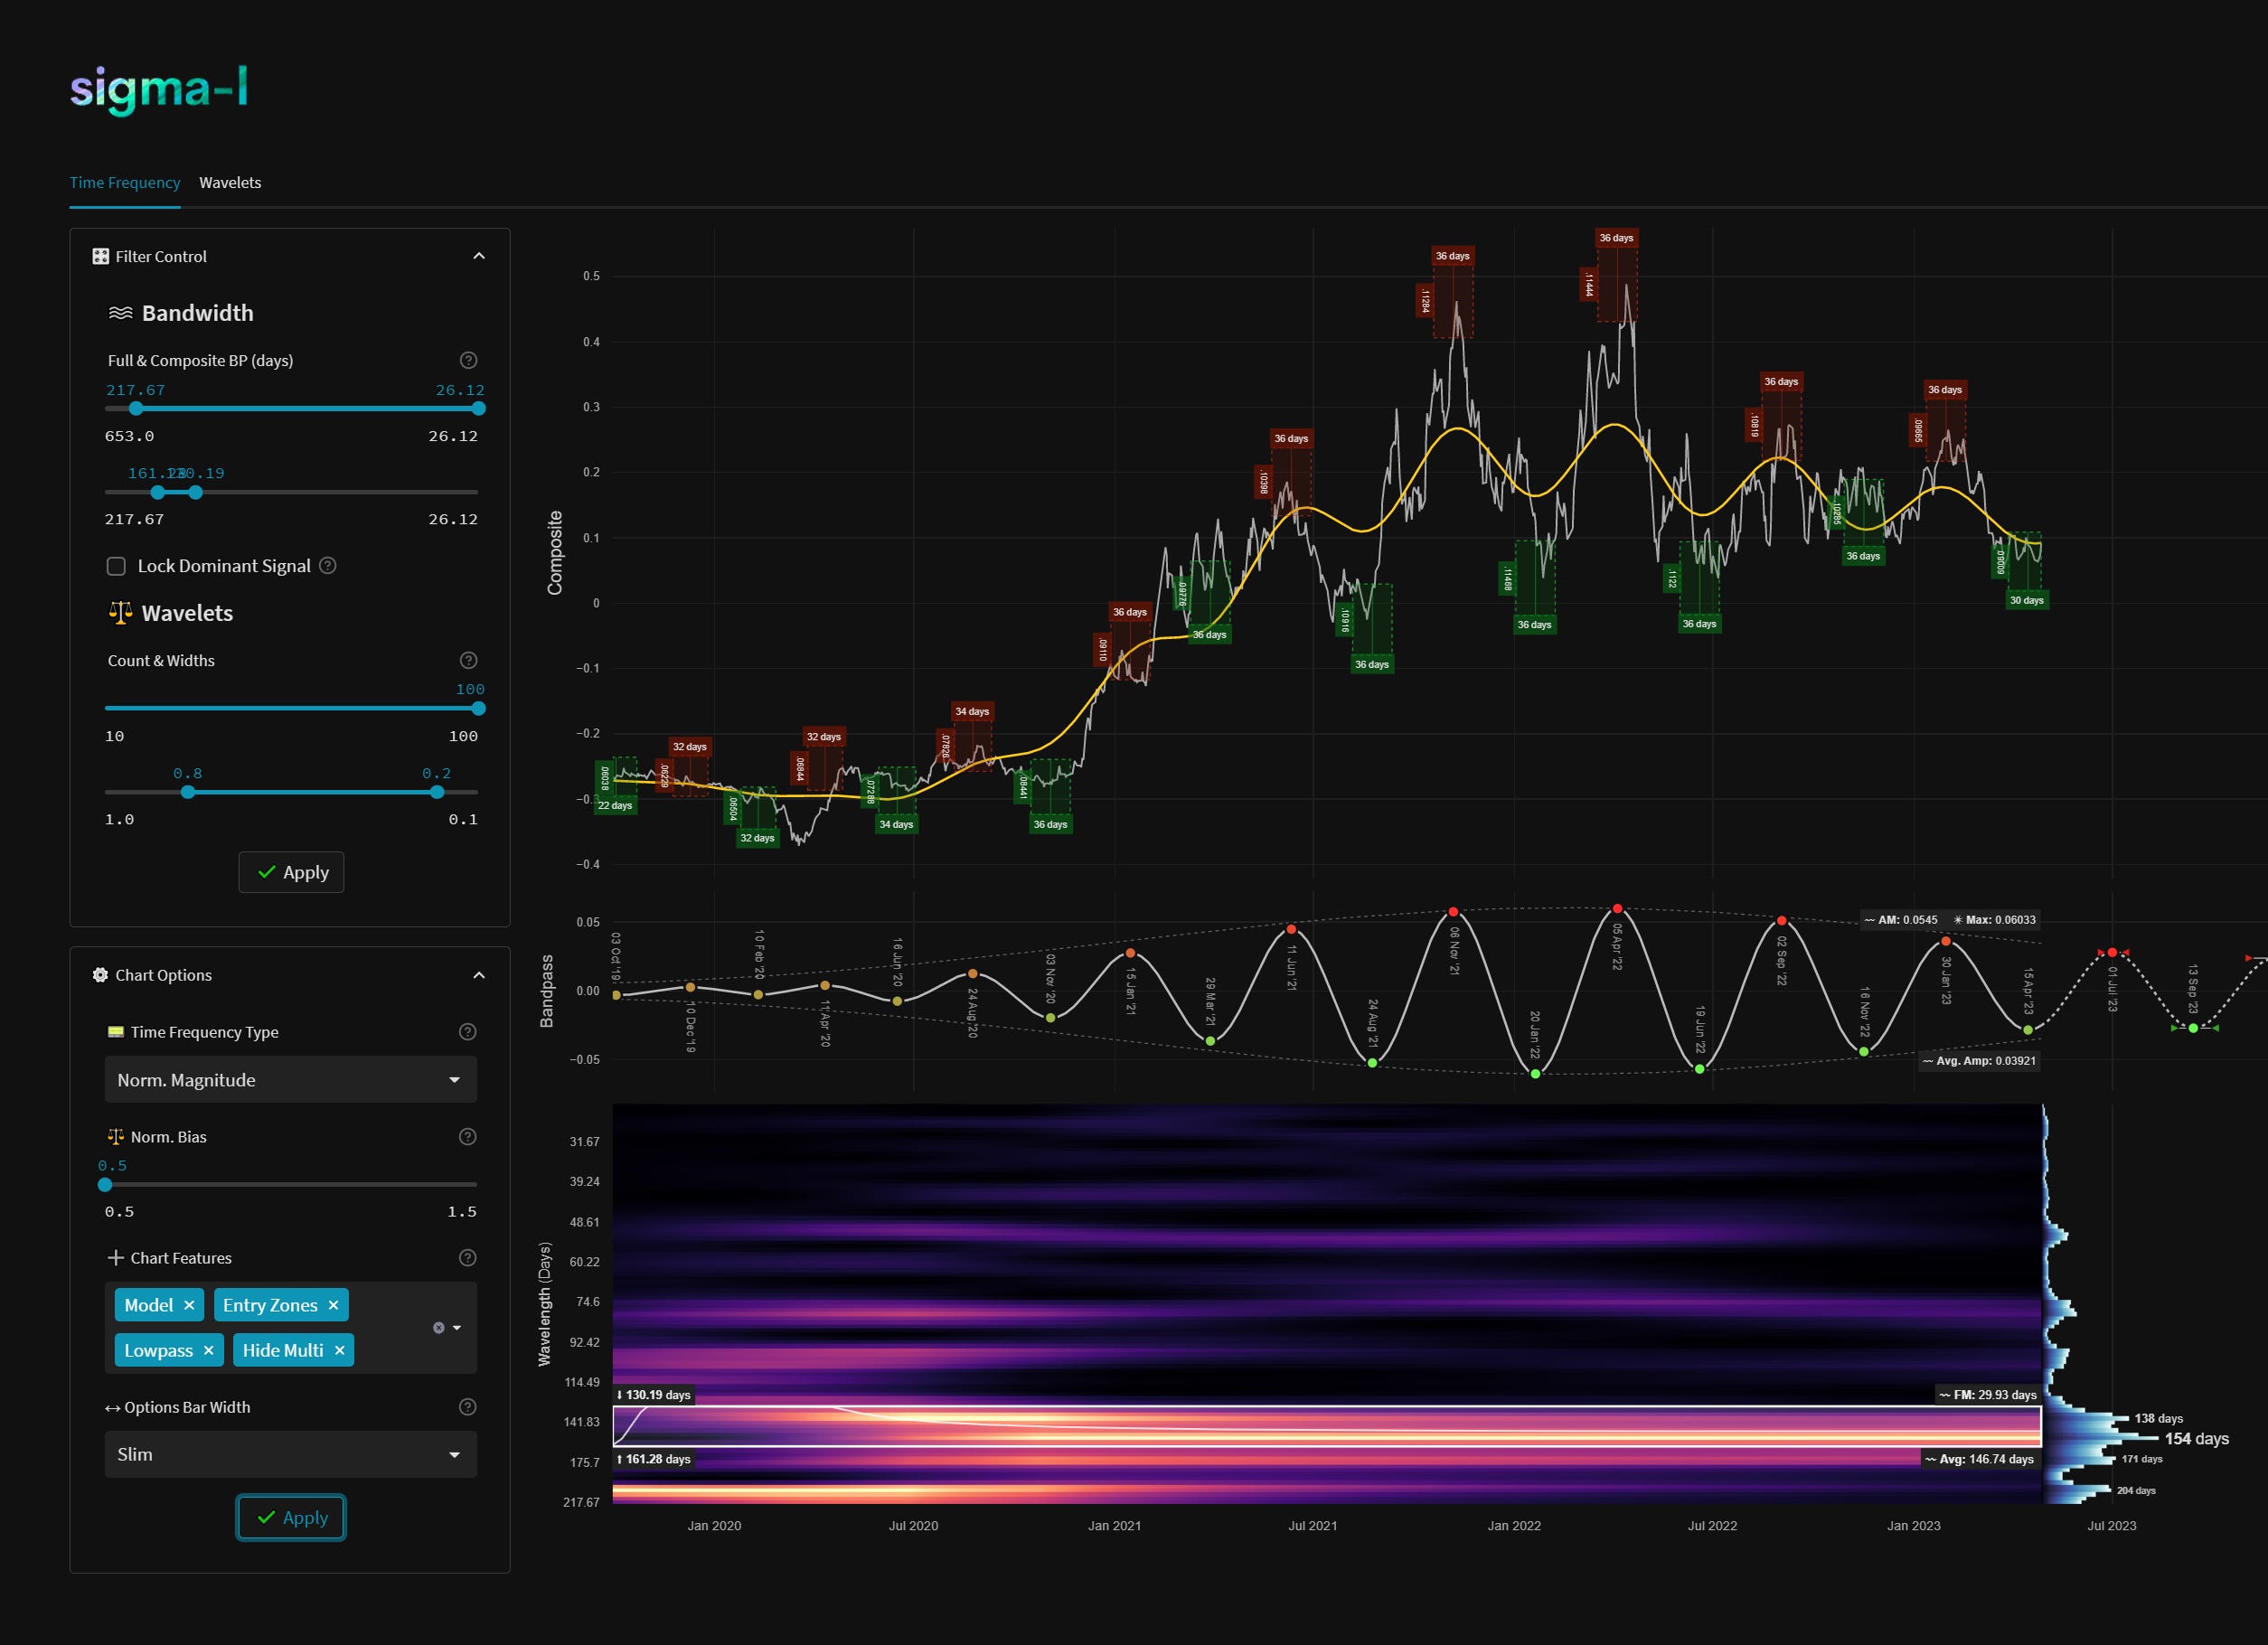Click the 138 days spectrum label

(x=2158, y=1419)
